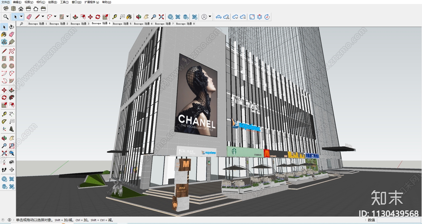Click the CHANEL billboard on the building
Image resolution: width=422 pixels, height=224 pixels.
pyautogui.click(x=196, y=96)
